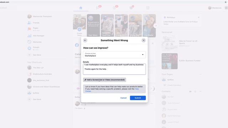
Task: Start a new room from Contacts video icon
Action: pyautogui.click(x=190, y=91)
